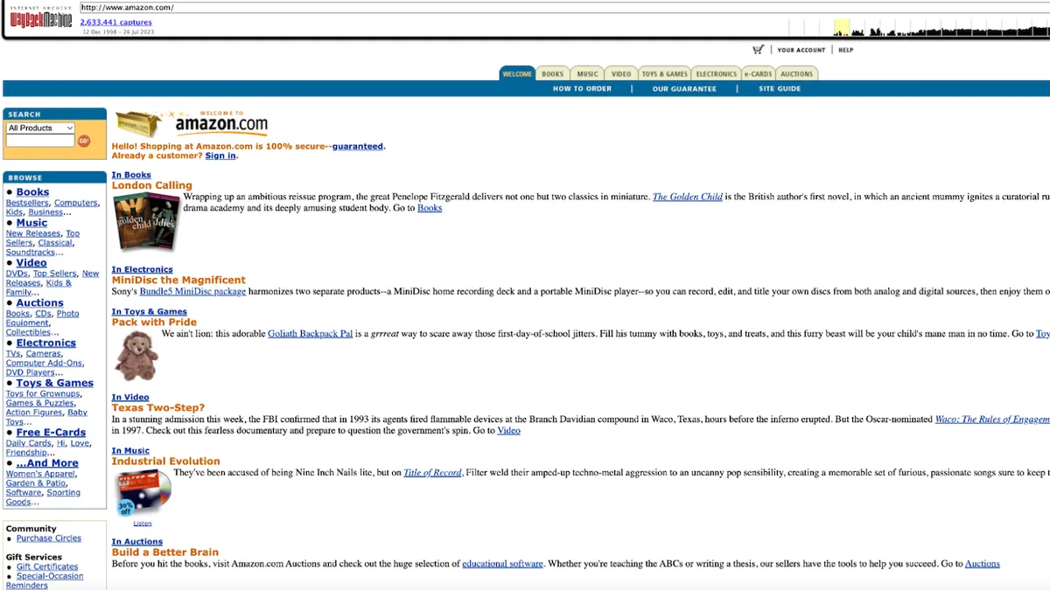Open the Golden Child book cover image
Viewport: 1050px width, 590px height.
coord(146,222)
